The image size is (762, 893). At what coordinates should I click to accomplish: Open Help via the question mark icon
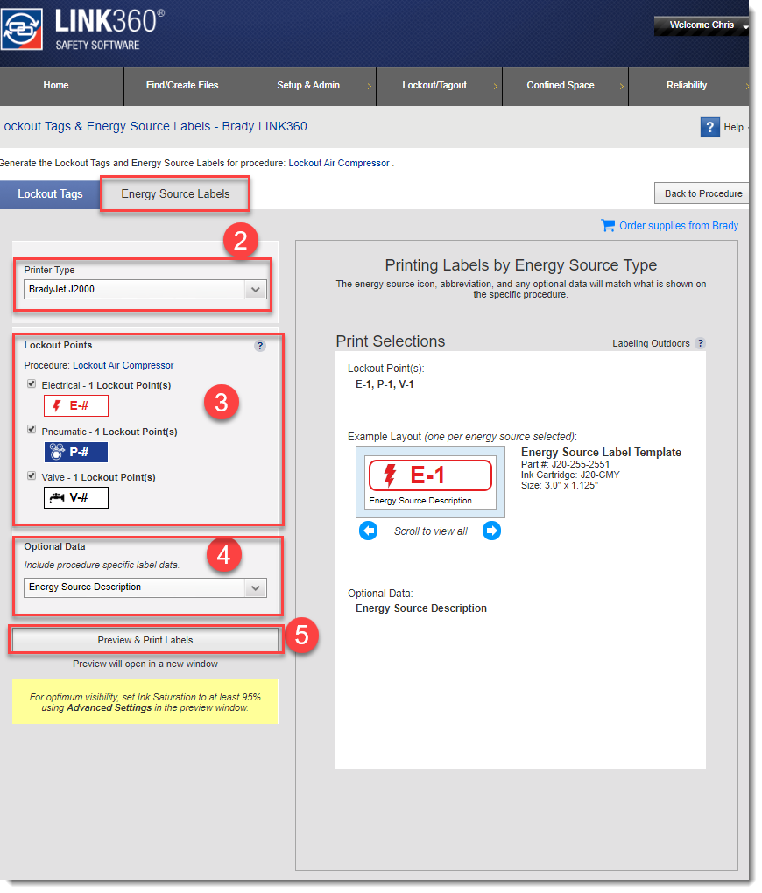click(709, 127)
